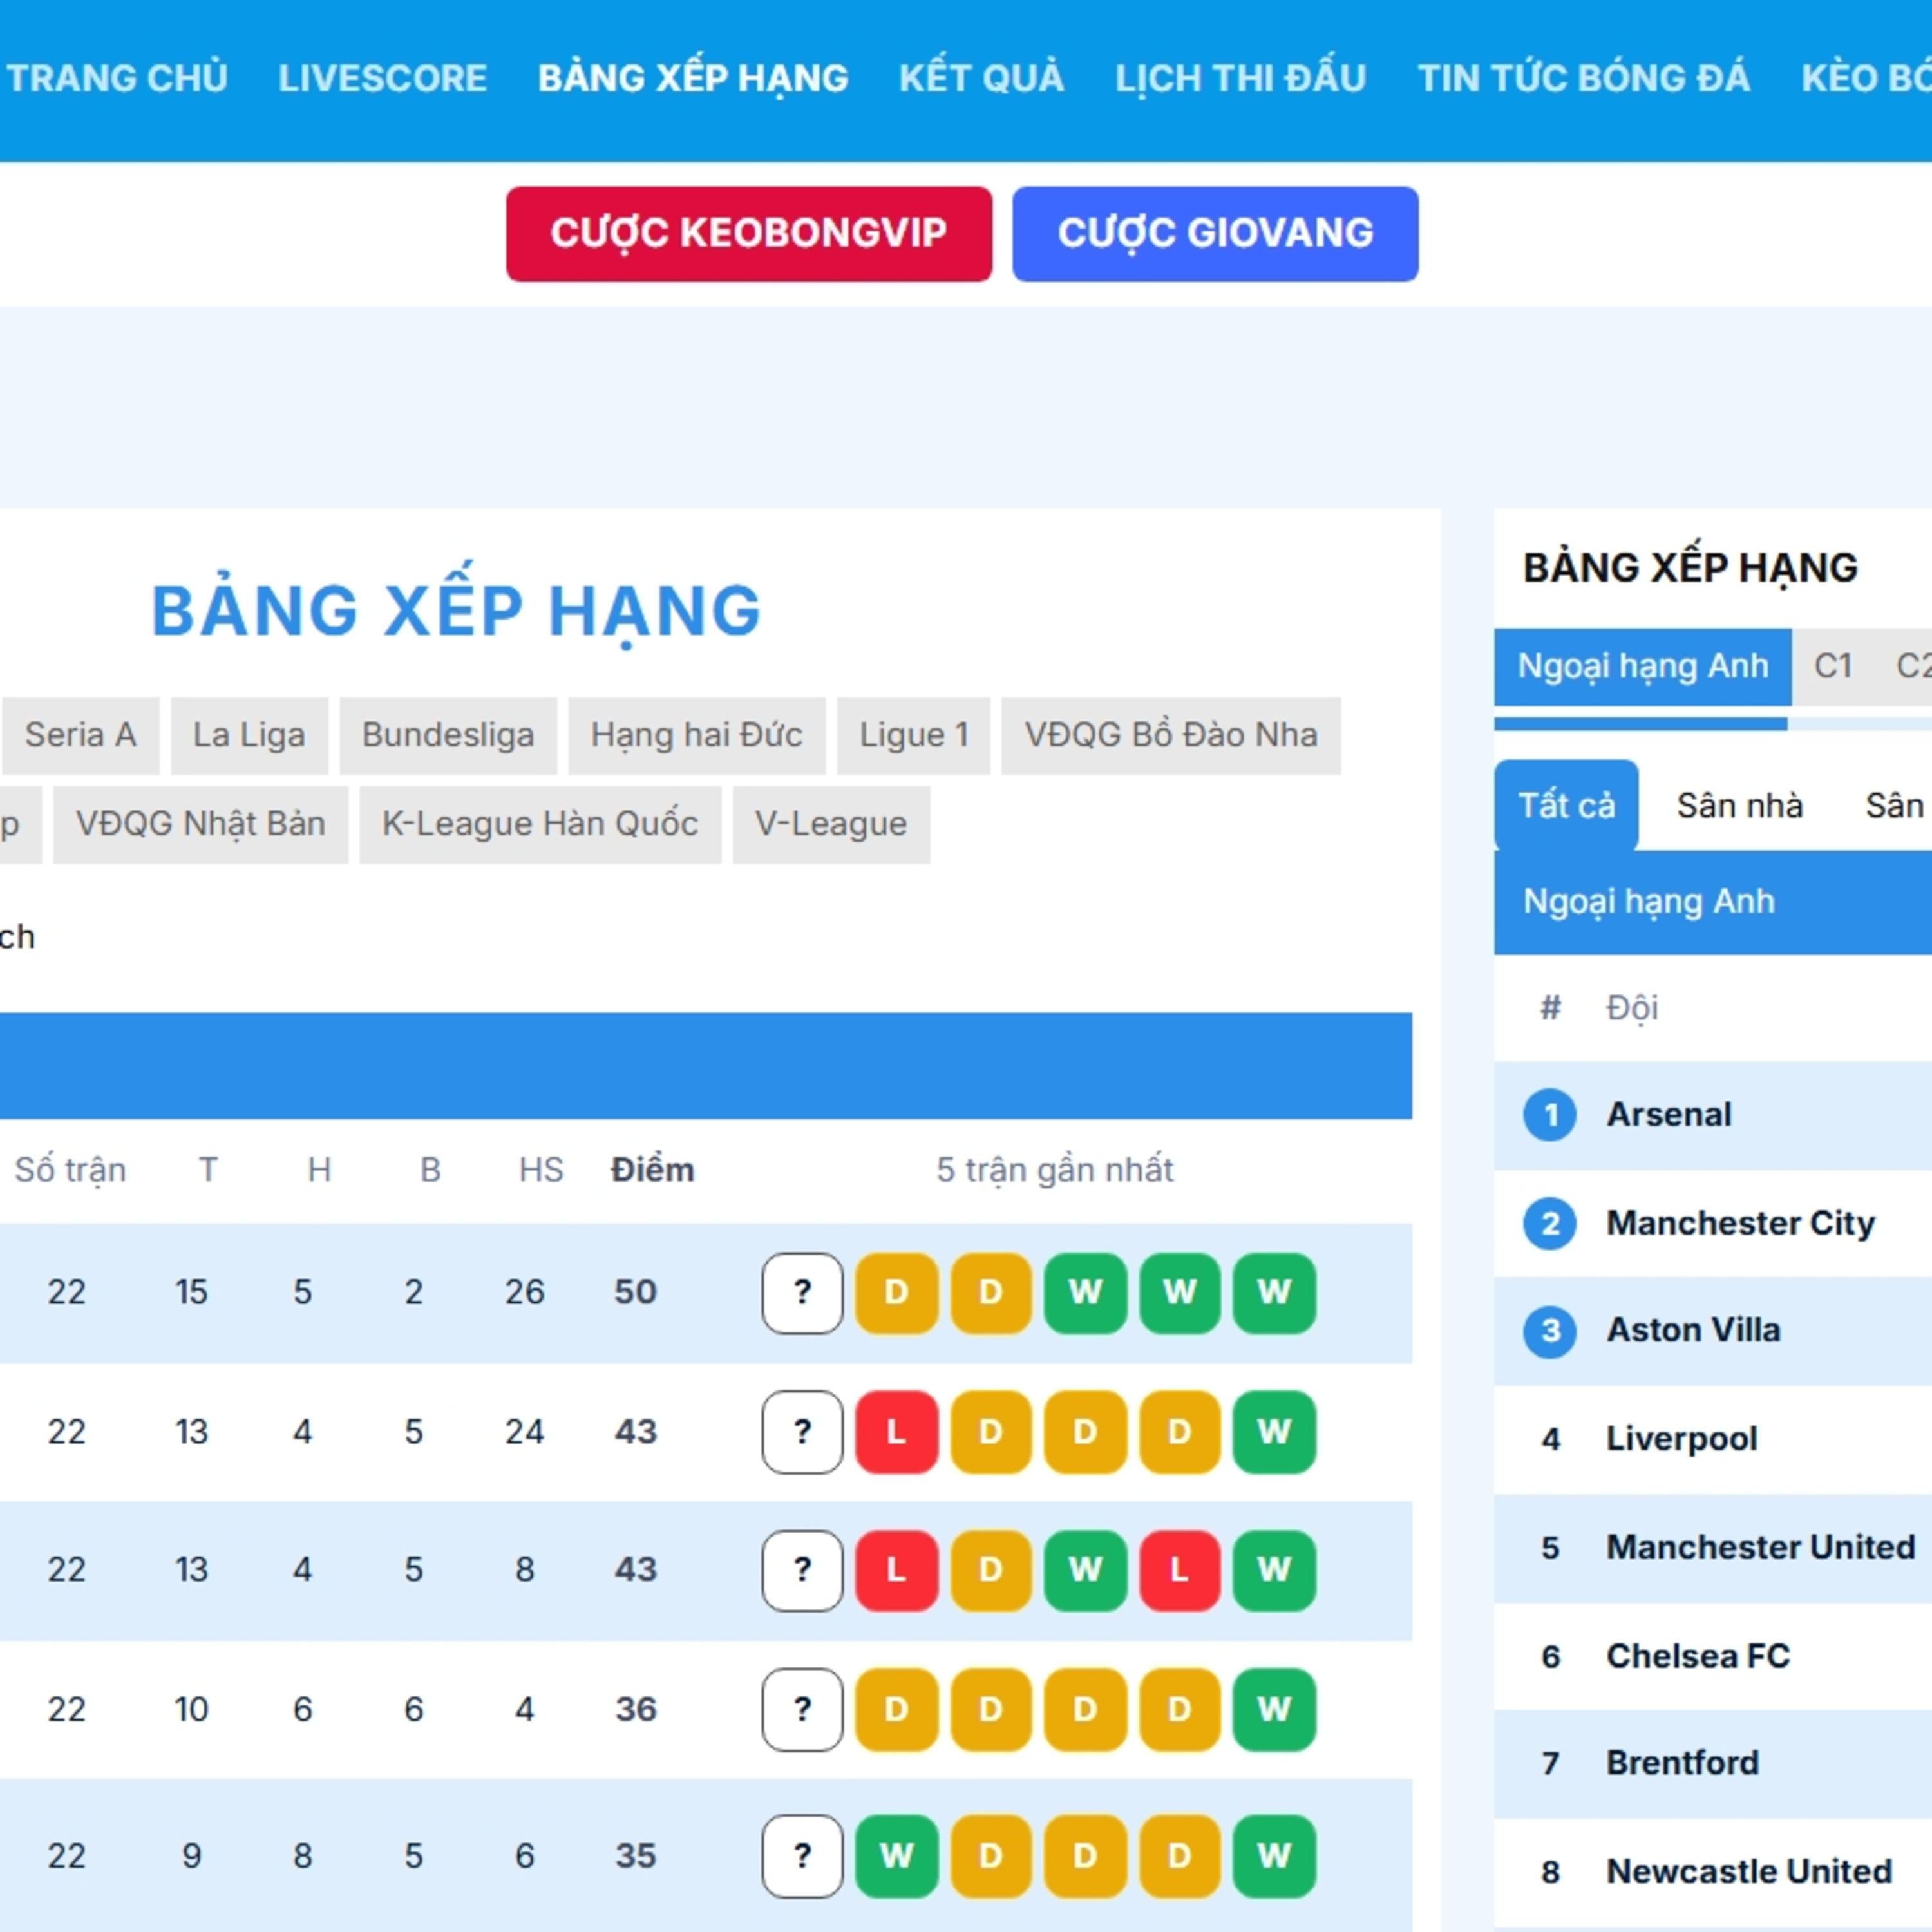
Task: Open Arsenal team in sidebar
Action: 1669,1115
